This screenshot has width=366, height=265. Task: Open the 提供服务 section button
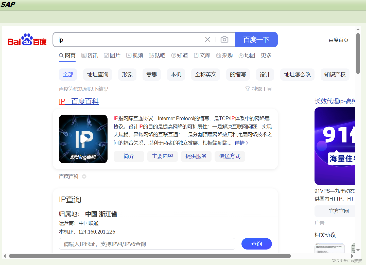pos(196,156)
